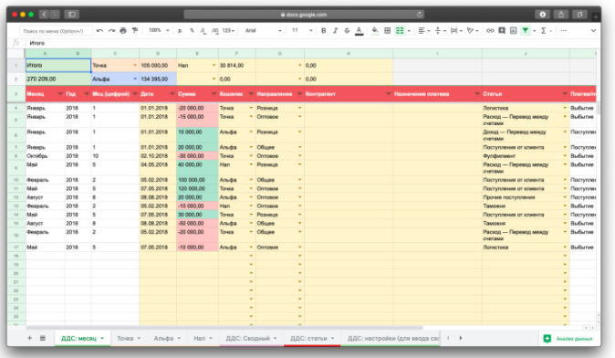Click the Safari downloads icon
This screenshot has width=615, height=358.
point(543,15)
